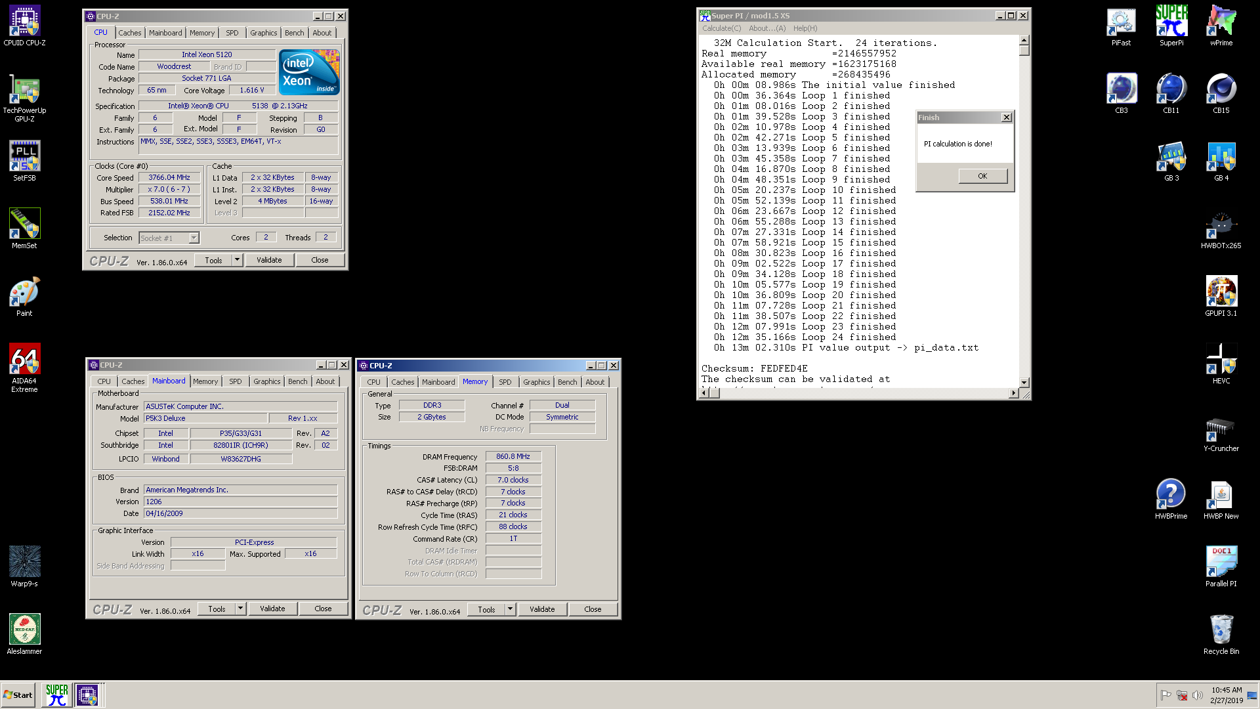1260x709 pixels.
Task: Open Tools dropdown arrow in CPU window
Action: [x=237, y=260]
